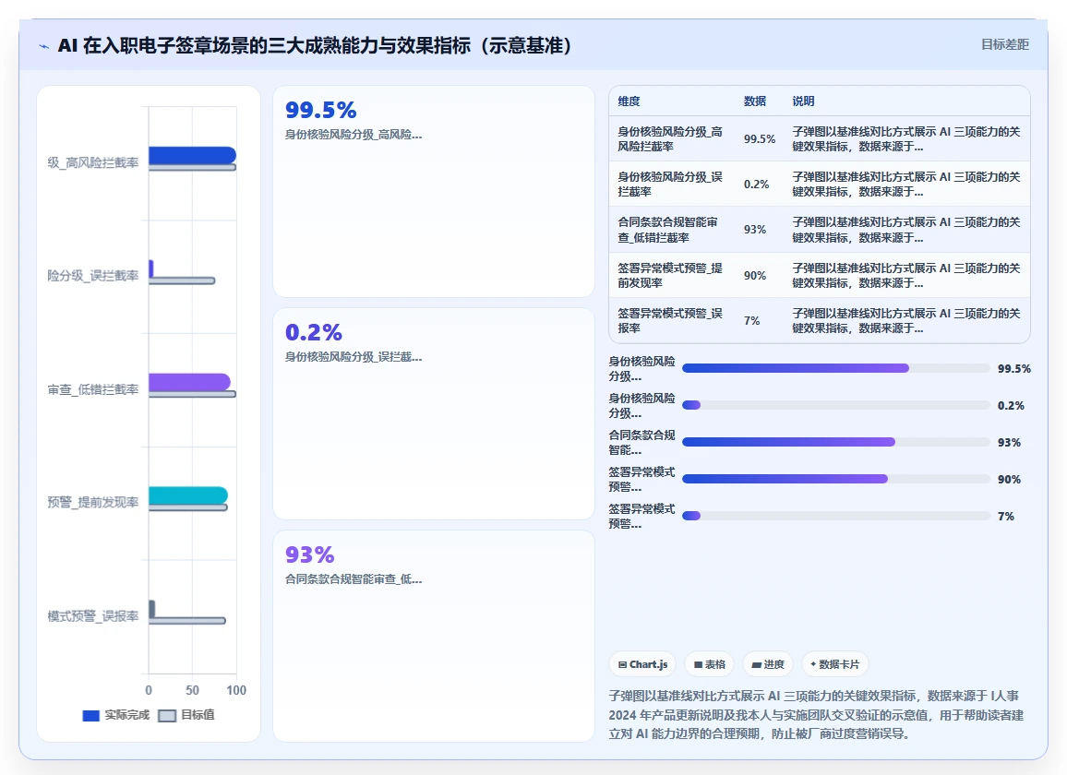Click the teal 提前发现率 bar in chart
The image size is (1067, 775).
click(188, 495)
